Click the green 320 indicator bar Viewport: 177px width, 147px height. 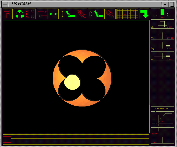pos(162,12)
